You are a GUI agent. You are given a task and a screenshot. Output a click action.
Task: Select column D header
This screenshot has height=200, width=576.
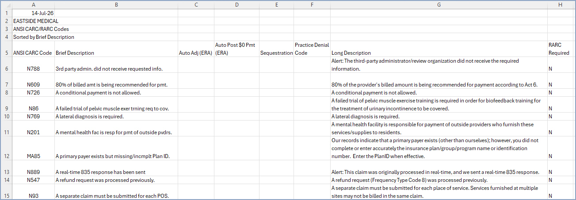click(237, 5)
